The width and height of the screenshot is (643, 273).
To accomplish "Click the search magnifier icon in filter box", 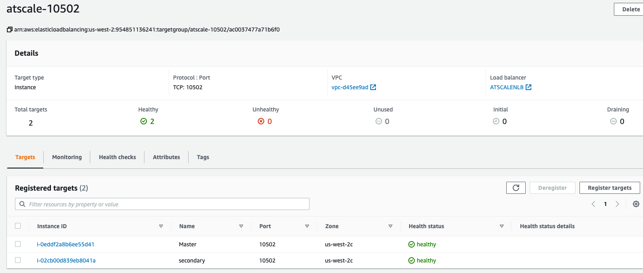I will pos(23,204).
